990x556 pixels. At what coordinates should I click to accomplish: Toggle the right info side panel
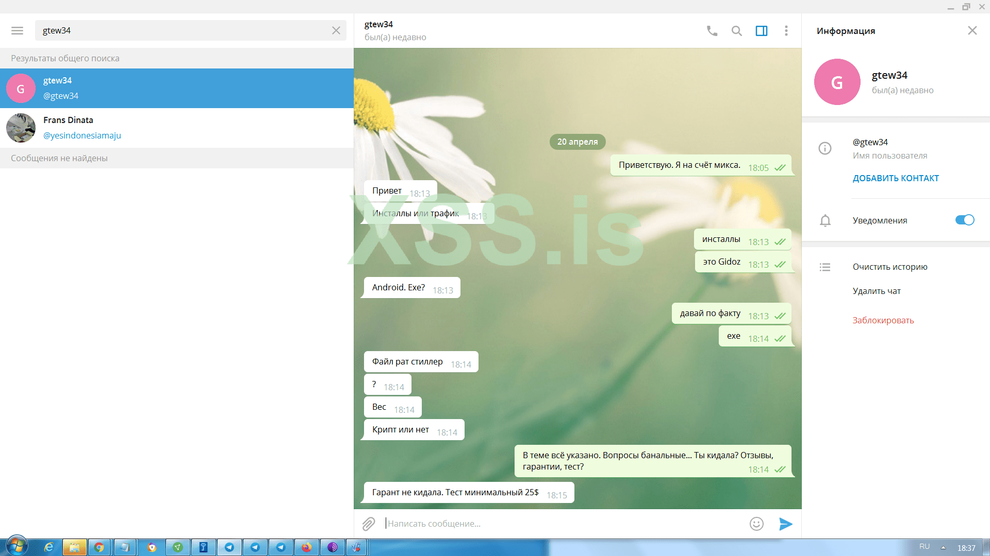point(761,31)
